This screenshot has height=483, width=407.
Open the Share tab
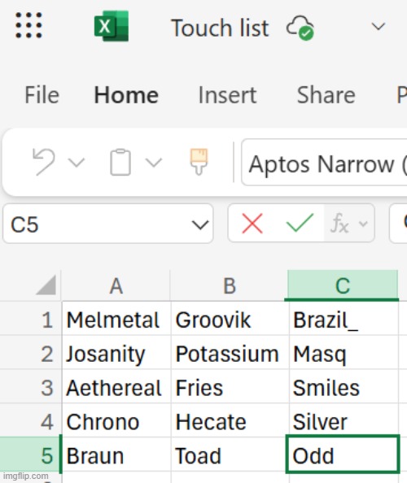326,95
